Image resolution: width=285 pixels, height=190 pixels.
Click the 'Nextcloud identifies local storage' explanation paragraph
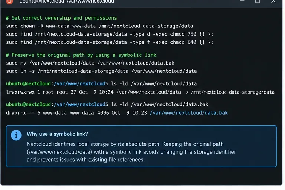click(x=131, y=152)
